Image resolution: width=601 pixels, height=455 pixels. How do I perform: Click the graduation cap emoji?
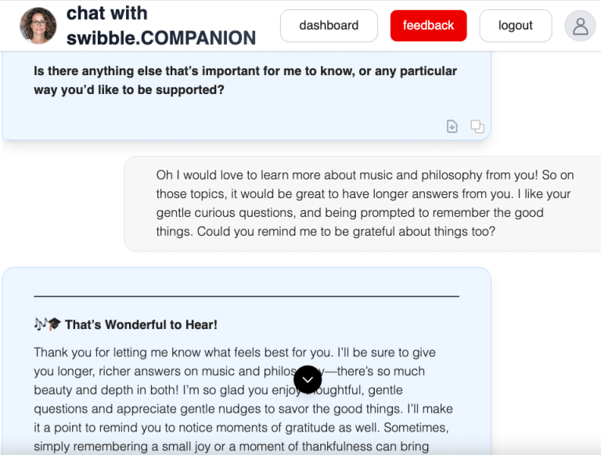54,324
